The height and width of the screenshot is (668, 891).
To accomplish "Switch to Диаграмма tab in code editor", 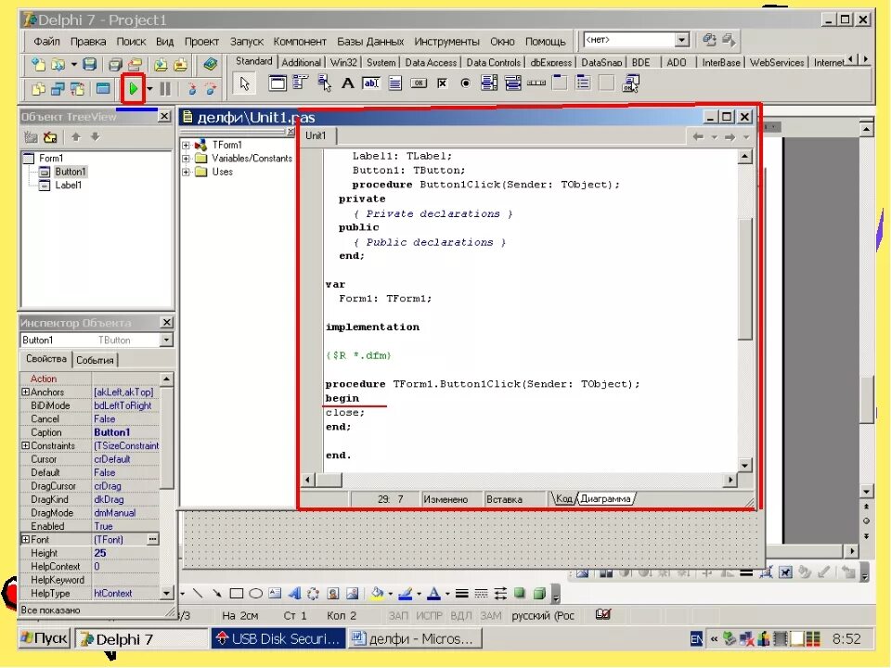I will pyautogui.click(x=605, y=499).
